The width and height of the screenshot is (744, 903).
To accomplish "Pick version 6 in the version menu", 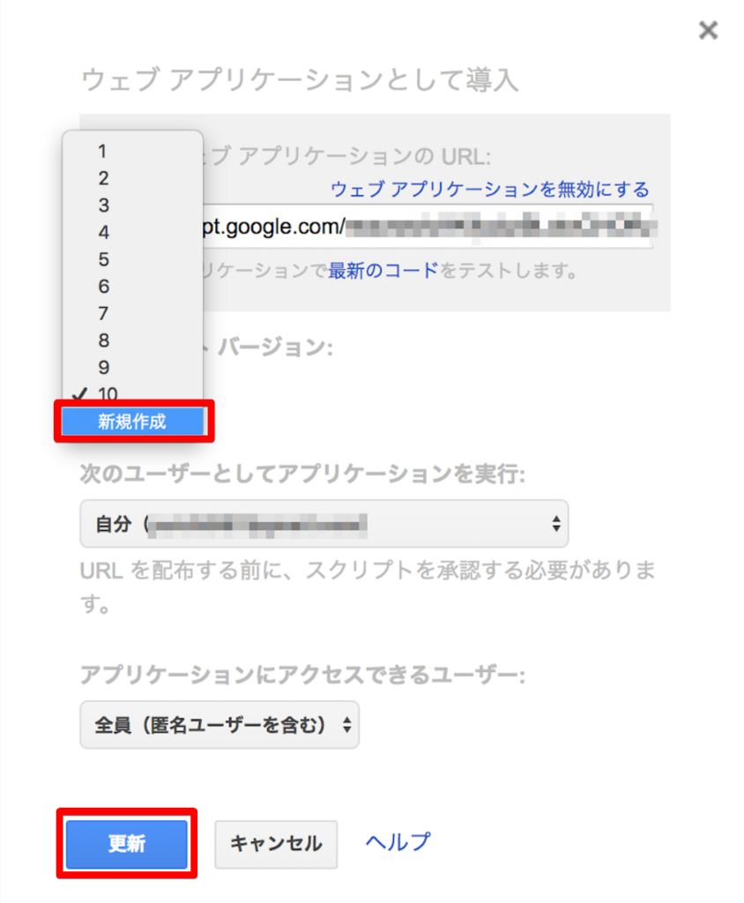I will pos(132,287).
